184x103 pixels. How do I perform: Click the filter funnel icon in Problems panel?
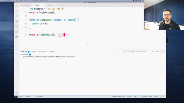tap(153, 51)
